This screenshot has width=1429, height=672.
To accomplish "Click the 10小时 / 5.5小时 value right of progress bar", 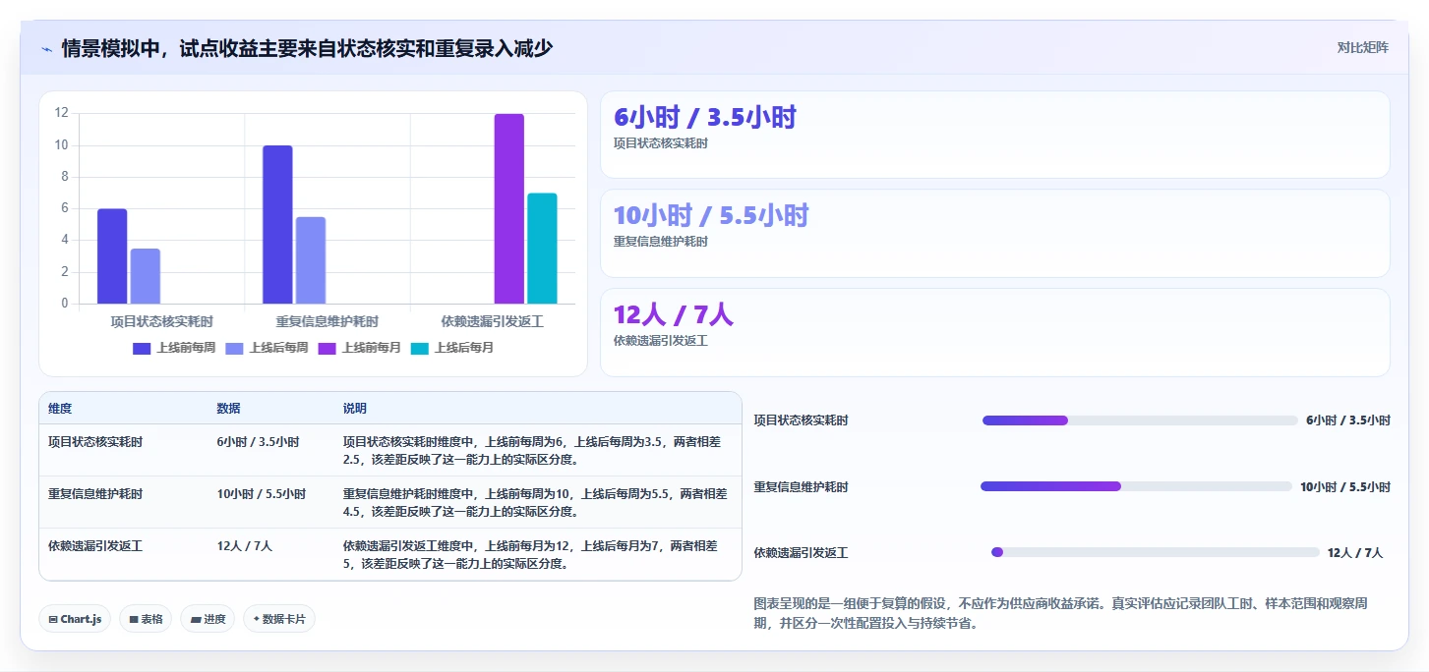I will 1345,487.
